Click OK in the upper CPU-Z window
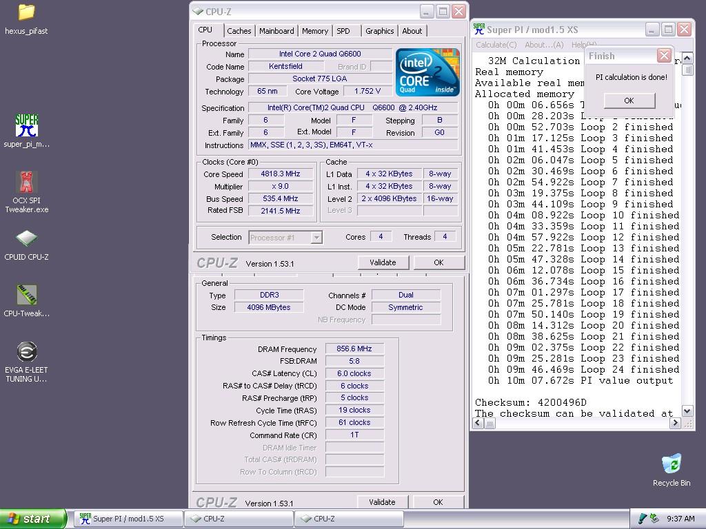The image size is (706, 529). (438, 262)
